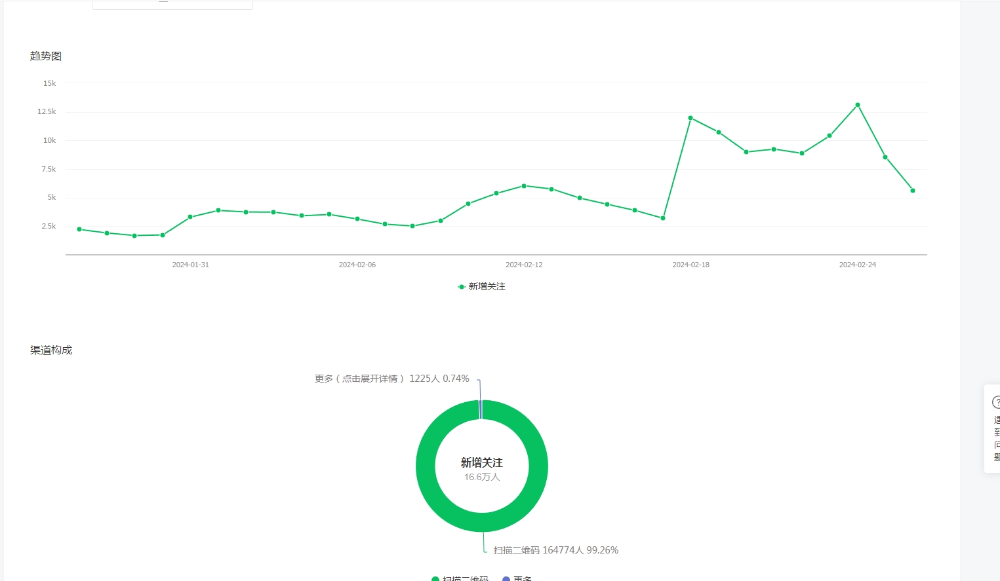Select the trend data point above 2024-02-12

pyautogui.click(x=524, y=186)
